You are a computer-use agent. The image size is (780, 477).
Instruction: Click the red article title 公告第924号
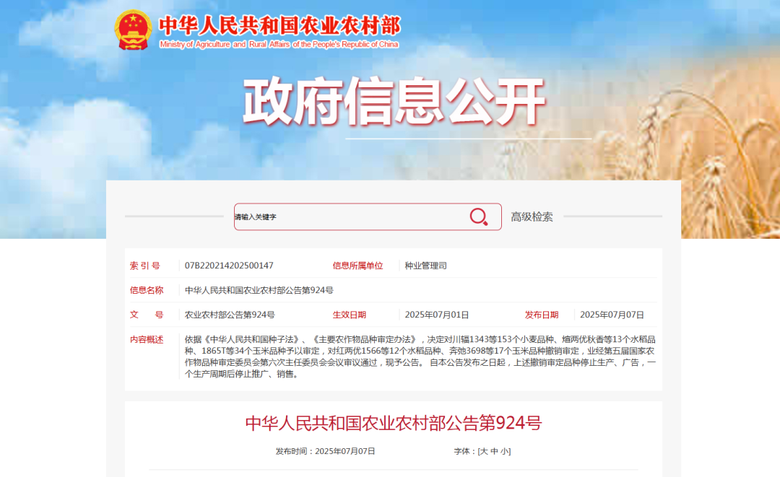394,423
